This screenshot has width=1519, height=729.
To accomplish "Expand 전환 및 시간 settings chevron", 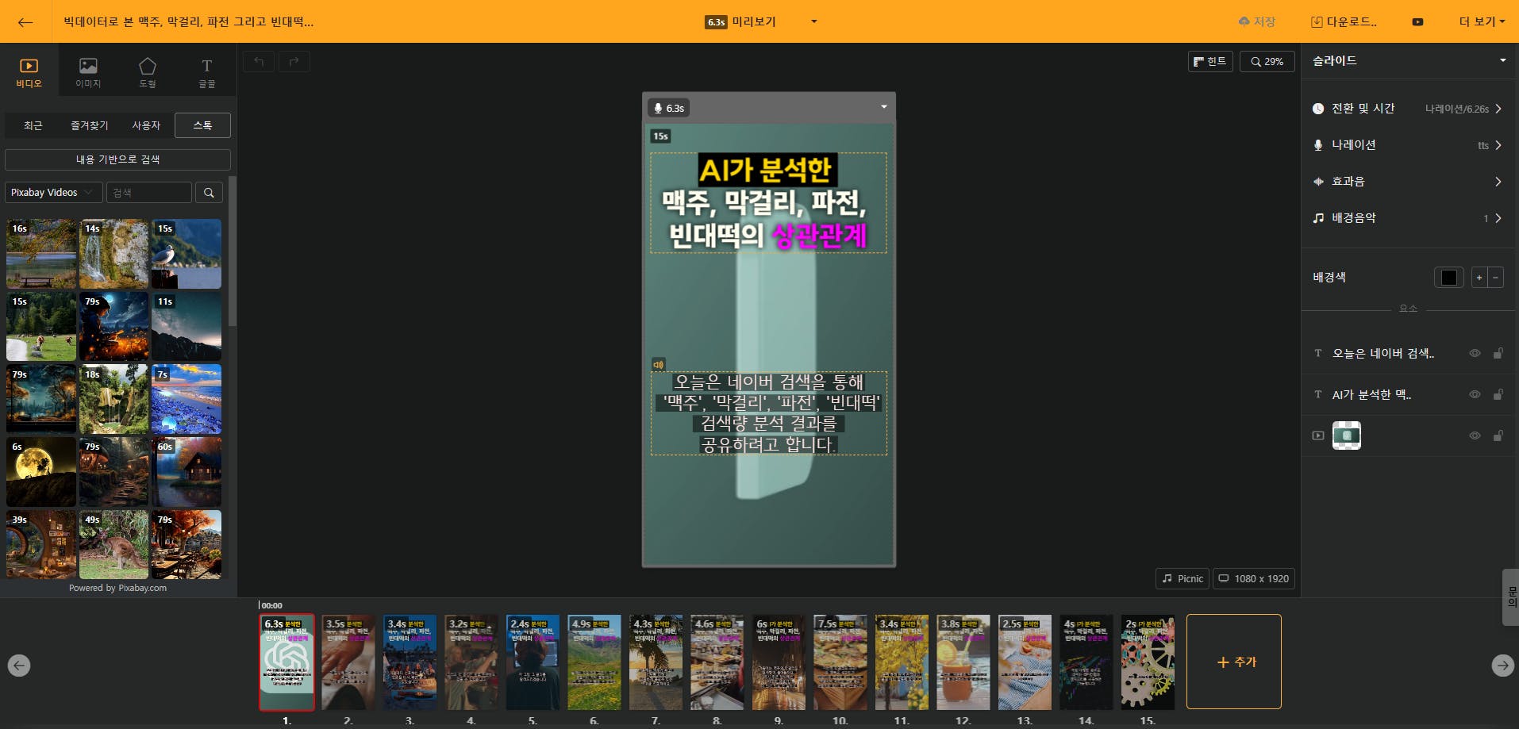I will 1498,109.
